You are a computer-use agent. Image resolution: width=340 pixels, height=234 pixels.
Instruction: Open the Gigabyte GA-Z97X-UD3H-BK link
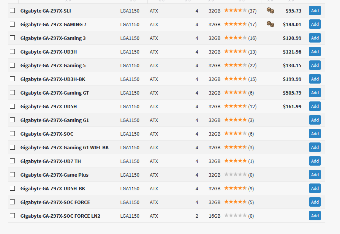pyautogui.click(x=53, y=79)
